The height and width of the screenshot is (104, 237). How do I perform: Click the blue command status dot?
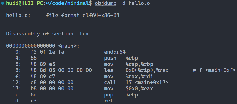click(3, 3)
